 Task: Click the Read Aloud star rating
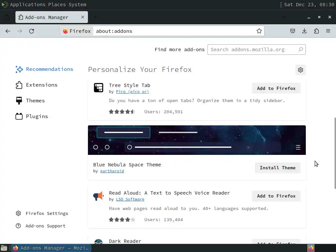122,220
